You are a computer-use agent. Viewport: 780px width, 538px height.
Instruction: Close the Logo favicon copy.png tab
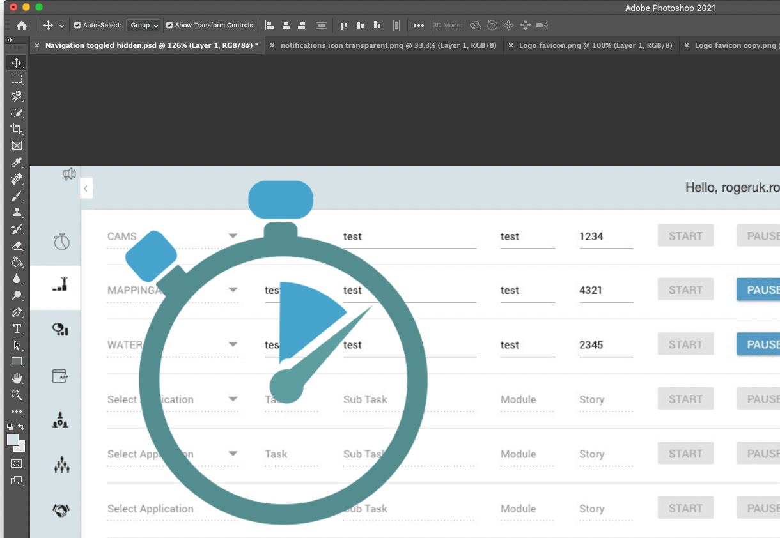(x=687, y=45)
